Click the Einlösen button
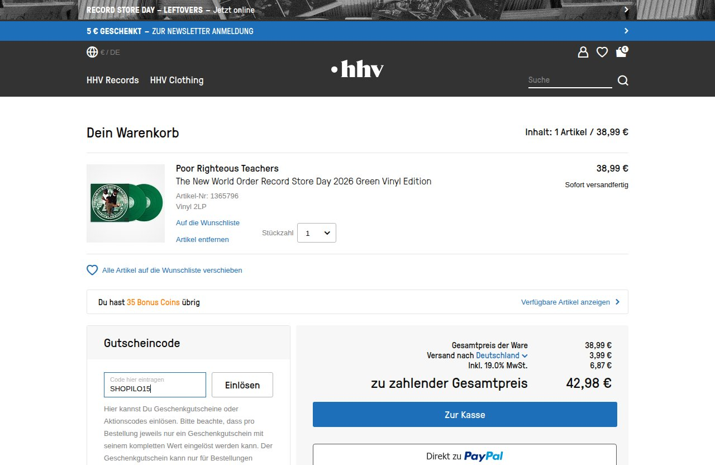Screen dimensions: 715x465 point(242,385)
